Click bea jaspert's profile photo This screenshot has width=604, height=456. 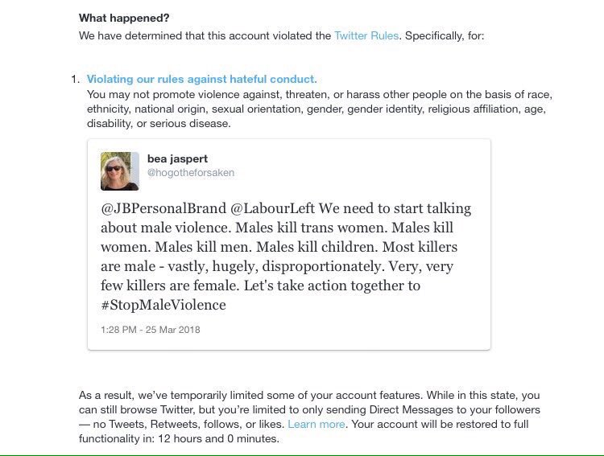(120, 171)
